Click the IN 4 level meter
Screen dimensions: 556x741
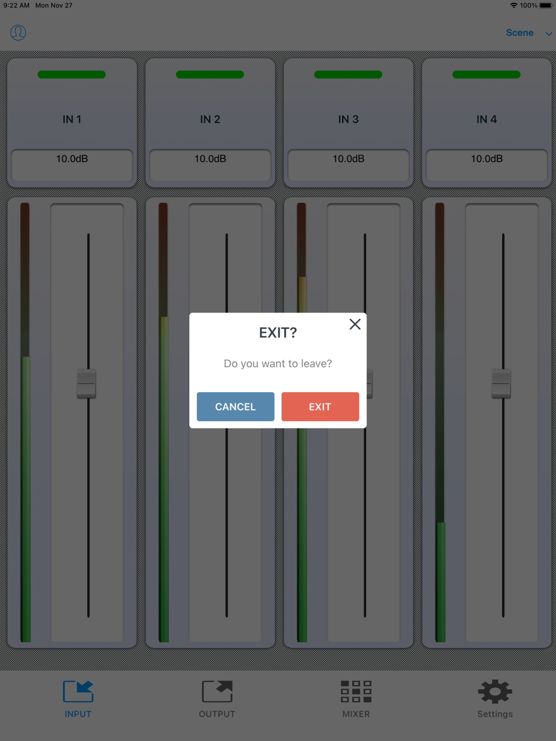tap(440, 422)
